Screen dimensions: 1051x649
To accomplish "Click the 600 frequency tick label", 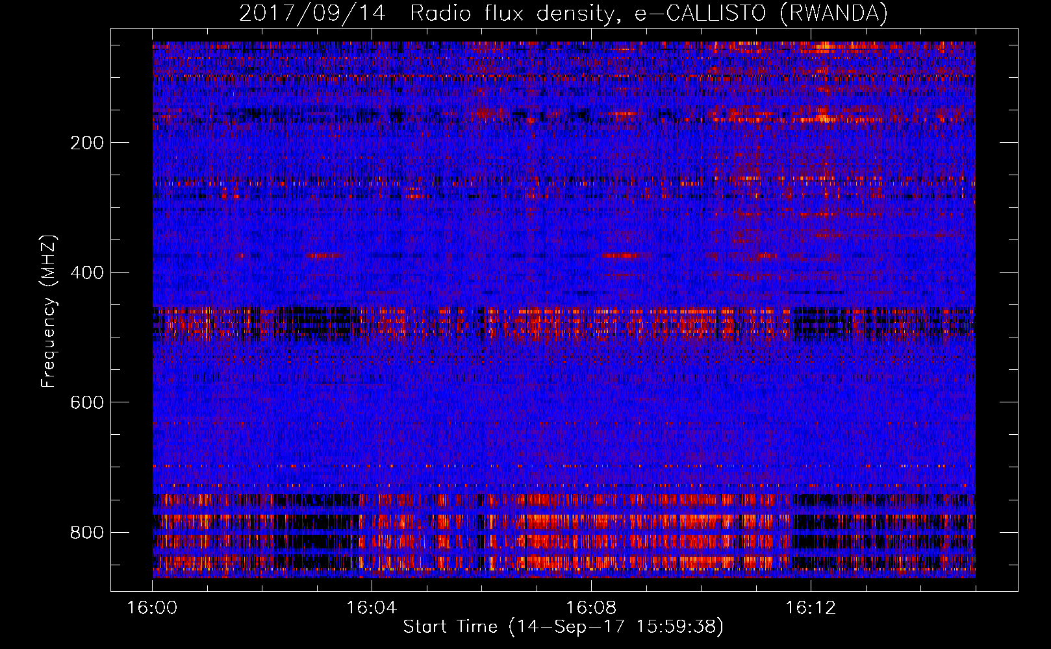I will click(x=87, y=402).
